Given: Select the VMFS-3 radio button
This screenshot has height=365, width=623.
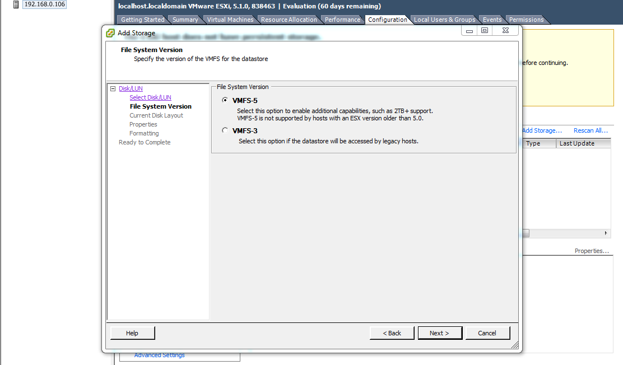Looking at the screenshot, I should (225, 130).
